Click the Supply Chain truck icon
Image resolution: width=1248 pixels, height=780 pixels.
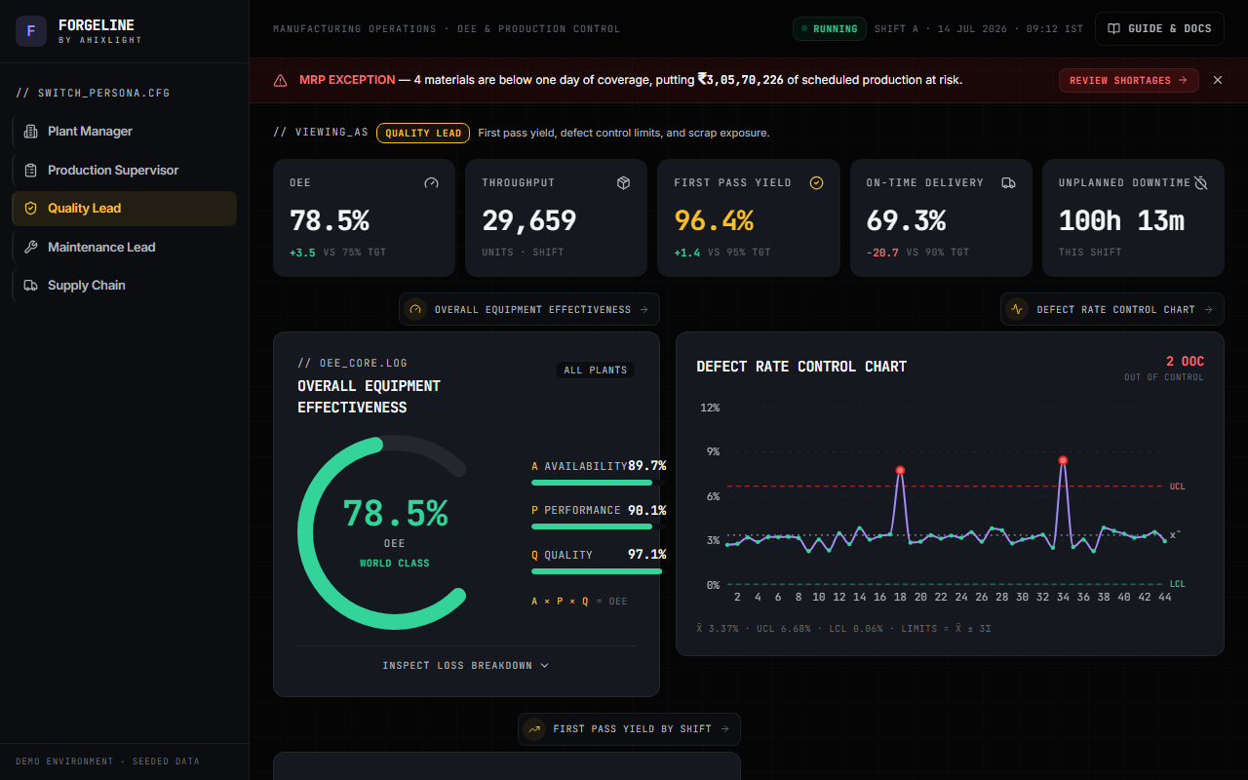point(30,285)
